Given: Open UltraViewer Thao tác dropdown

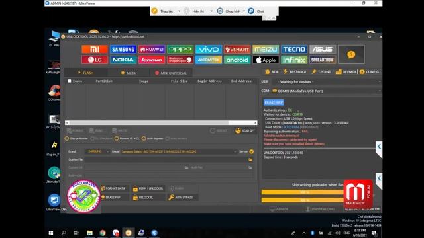Looking at the screenshot, I should click(180, 11).
